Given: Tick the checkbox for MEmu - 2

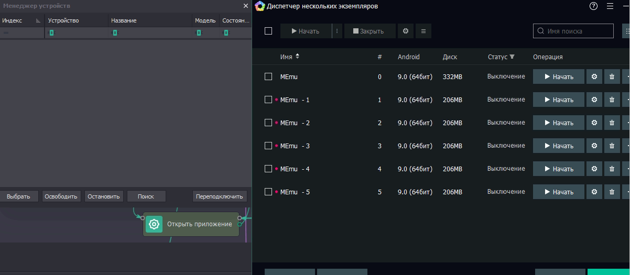Looking at the screenshot, I should tap(268, 123).
